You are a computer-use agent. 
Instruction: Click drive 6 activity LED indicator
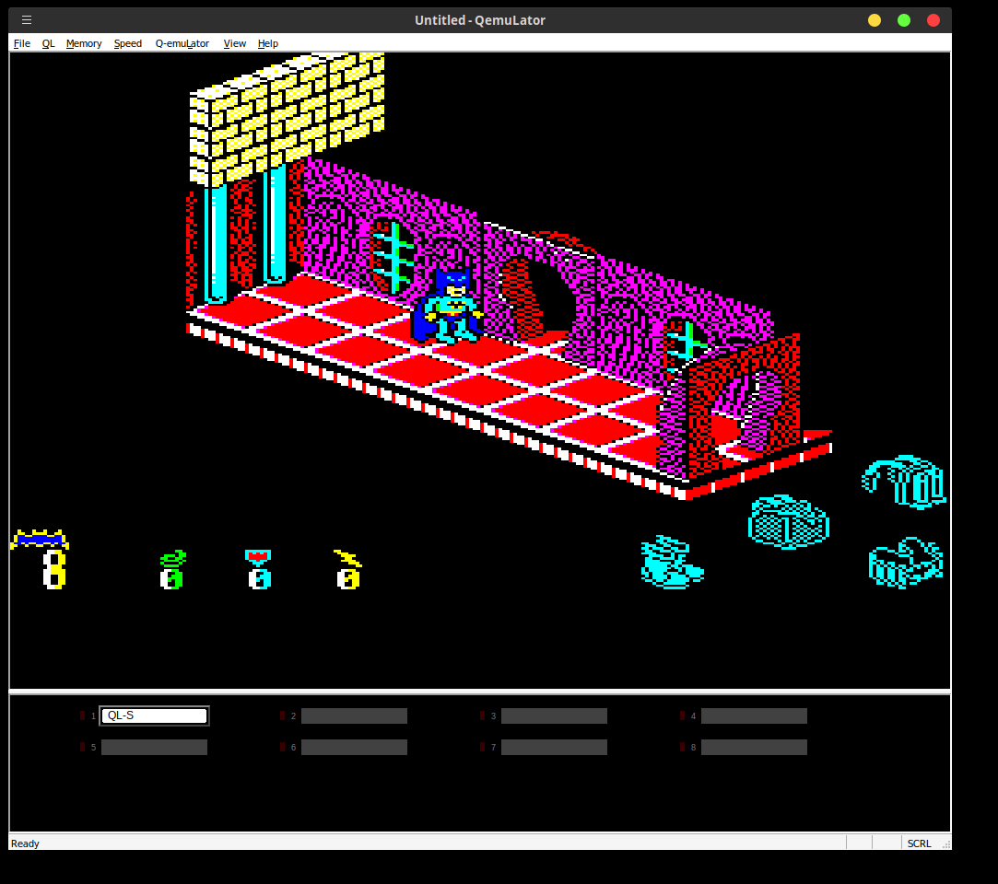(283, 747)
